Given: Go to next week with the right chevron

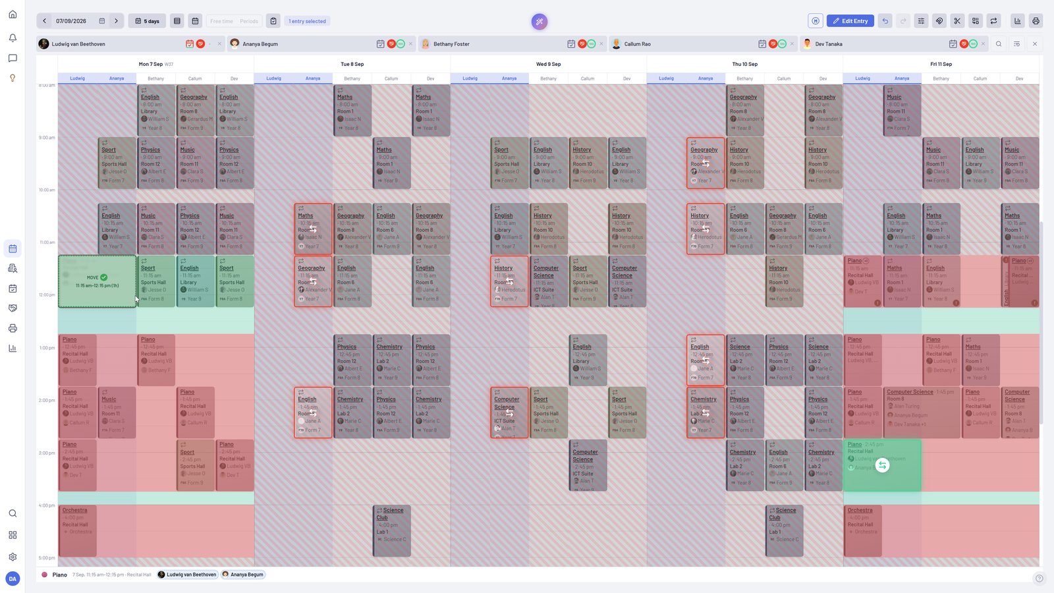Looking at the screenshot, I should point(117,21).
